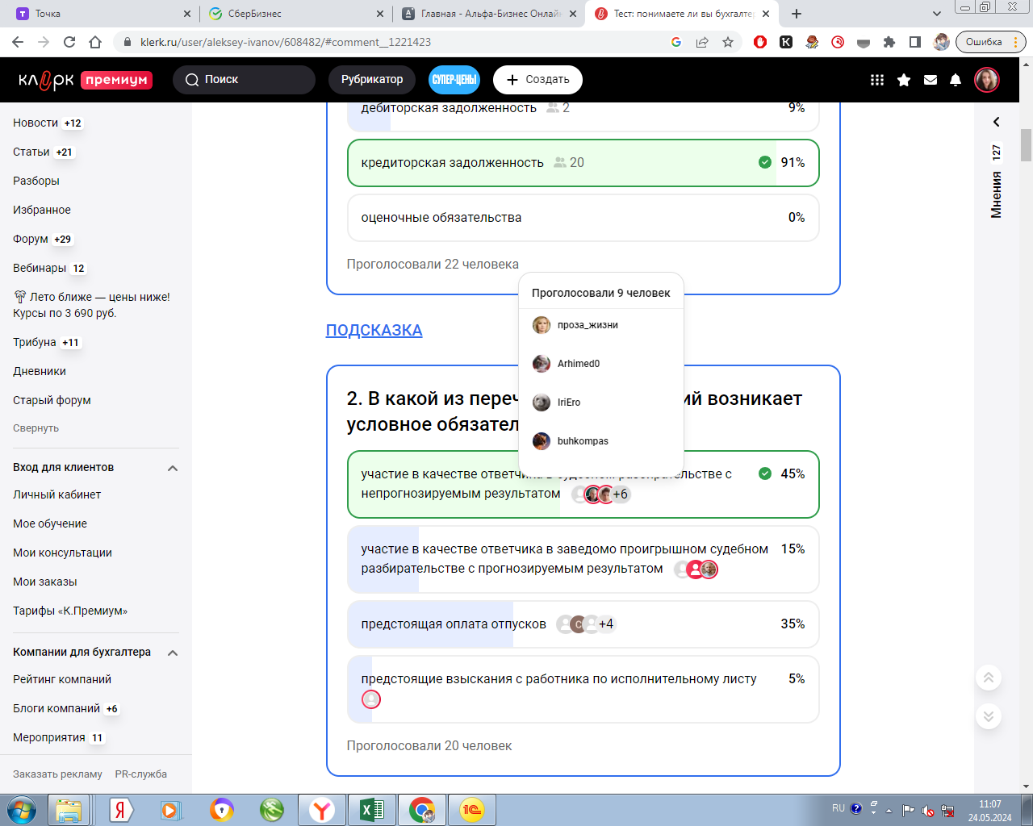
Task: Click the page vertical scrollbar thumb
Action: point(1027,145)
